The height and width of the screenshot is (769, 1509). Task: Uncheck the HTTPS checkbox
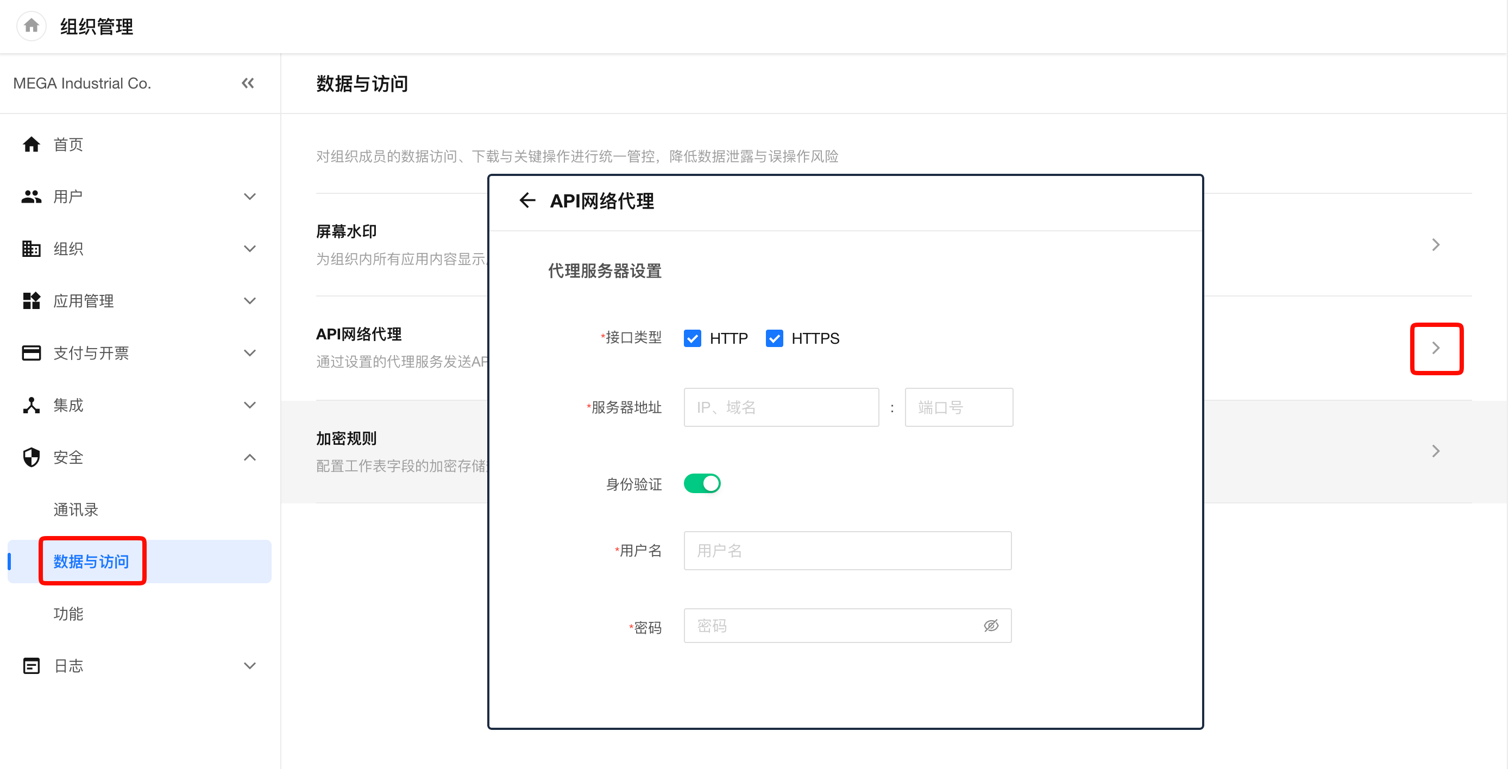(x=774, y=338)
